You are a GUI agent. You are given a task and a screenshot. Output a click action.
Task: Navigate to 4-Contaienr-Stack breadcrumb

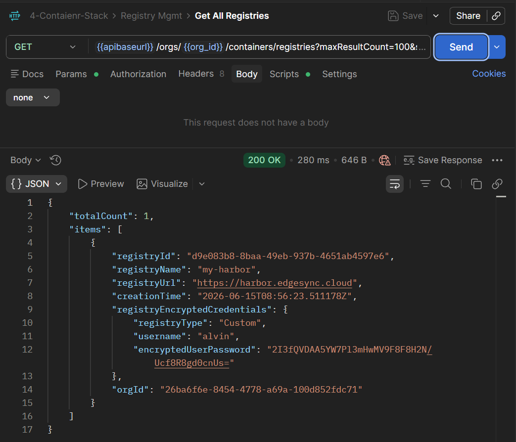coord(69,16)
